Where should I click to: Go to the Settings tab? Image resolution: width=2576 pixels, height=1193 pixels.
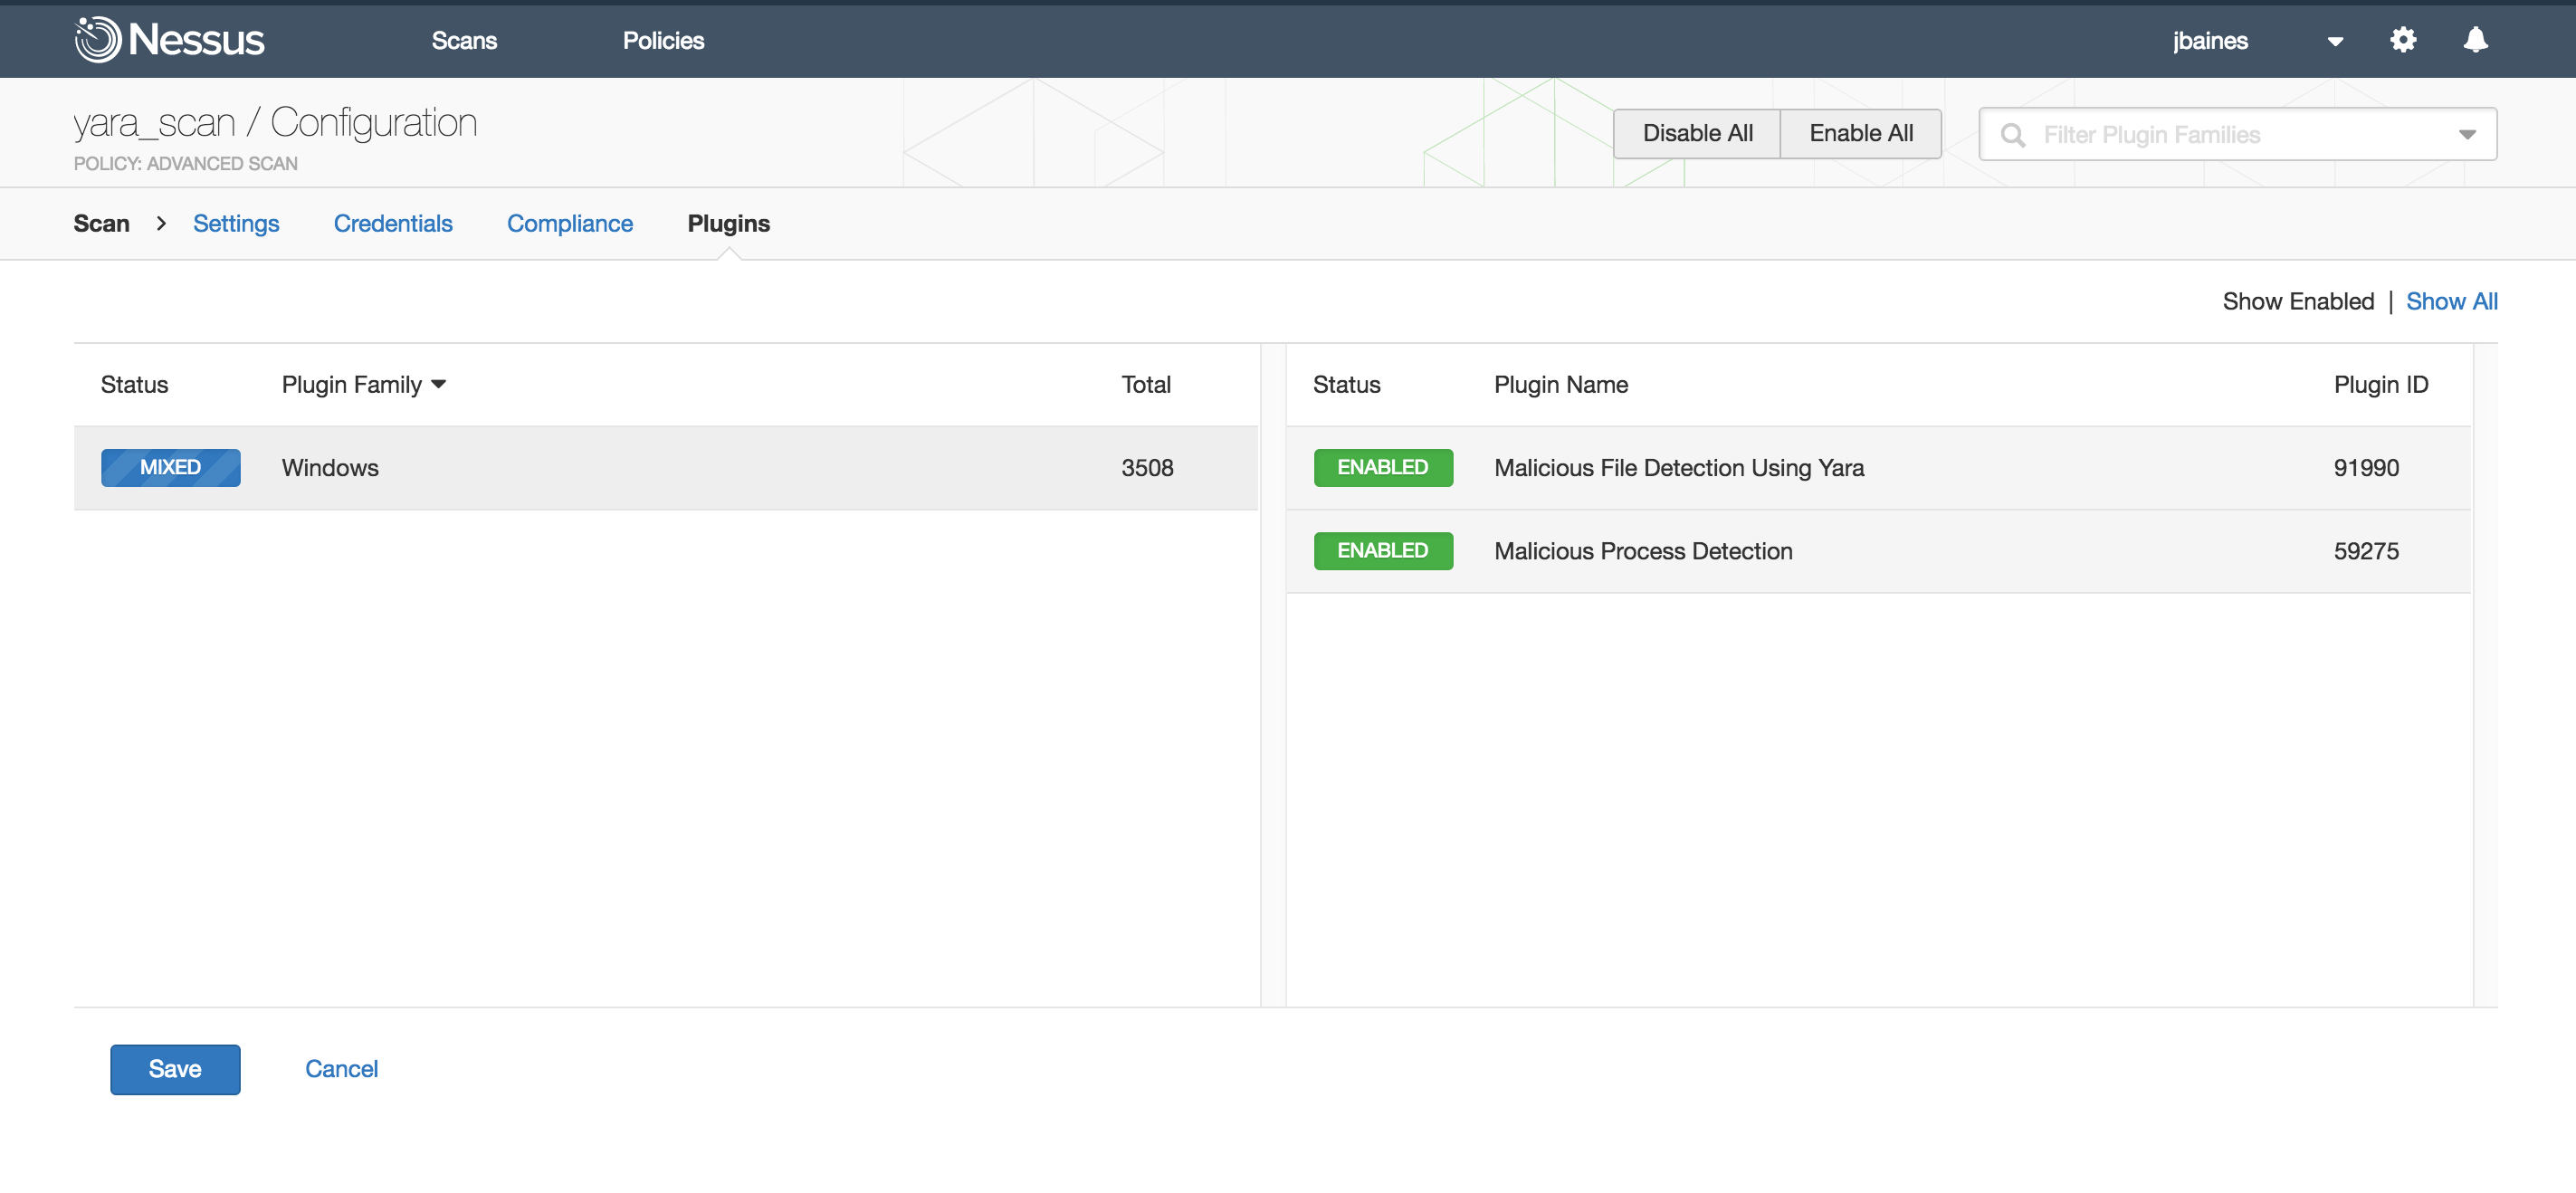click(x=236, y=223)
